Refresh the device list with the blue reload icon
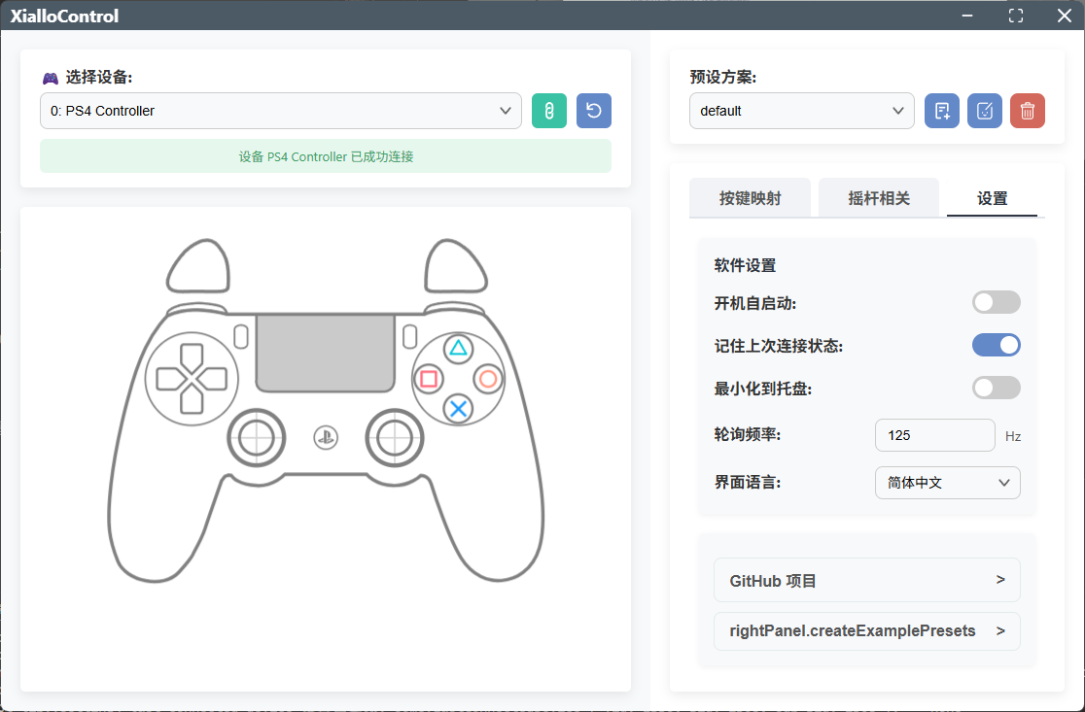The width and height of the screenshot is (1085, 712). click(x=594, y=111)
